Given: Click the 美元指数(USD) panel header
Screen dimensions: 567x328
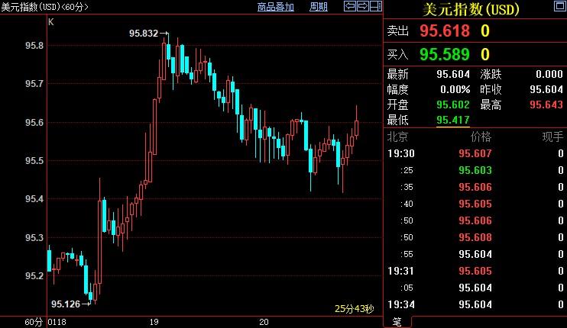Looking at the screenshot, I should 471,10.
